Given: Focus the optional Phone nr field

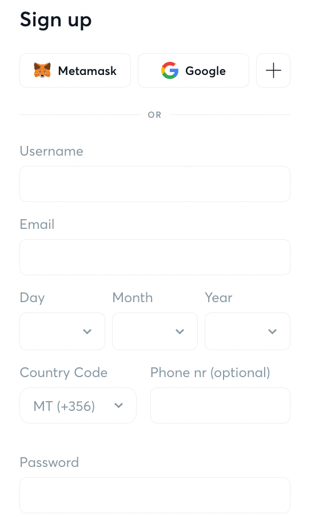Looking at the screenshot, I should tap(221, 406).
